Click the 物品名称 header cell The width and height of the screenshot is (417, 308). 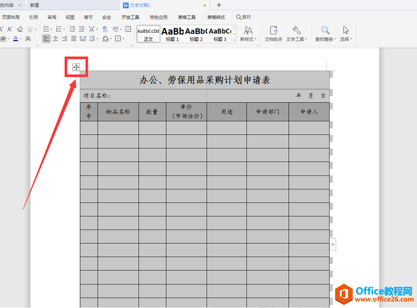118,112
